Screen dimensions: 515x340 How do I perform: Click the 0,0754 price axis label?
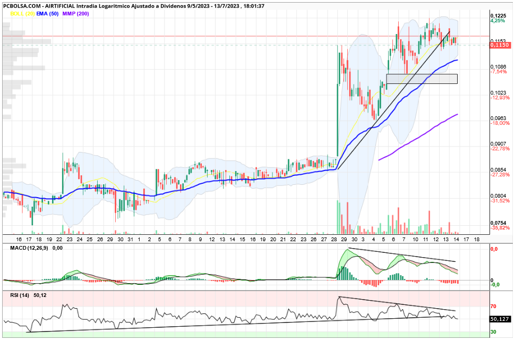[498, 223]
